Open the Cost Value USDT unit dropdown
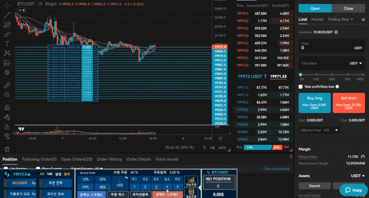369x198 pixels. tap(356, 63)
